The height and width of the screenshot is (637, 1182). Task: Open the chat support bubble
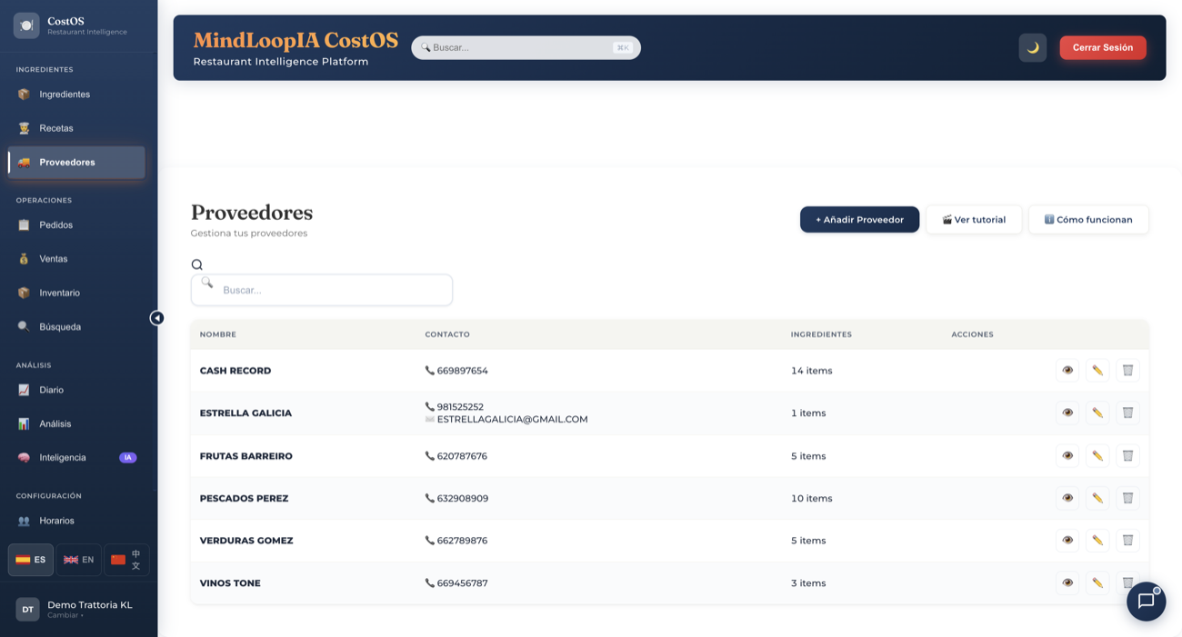click(1146, 602)
